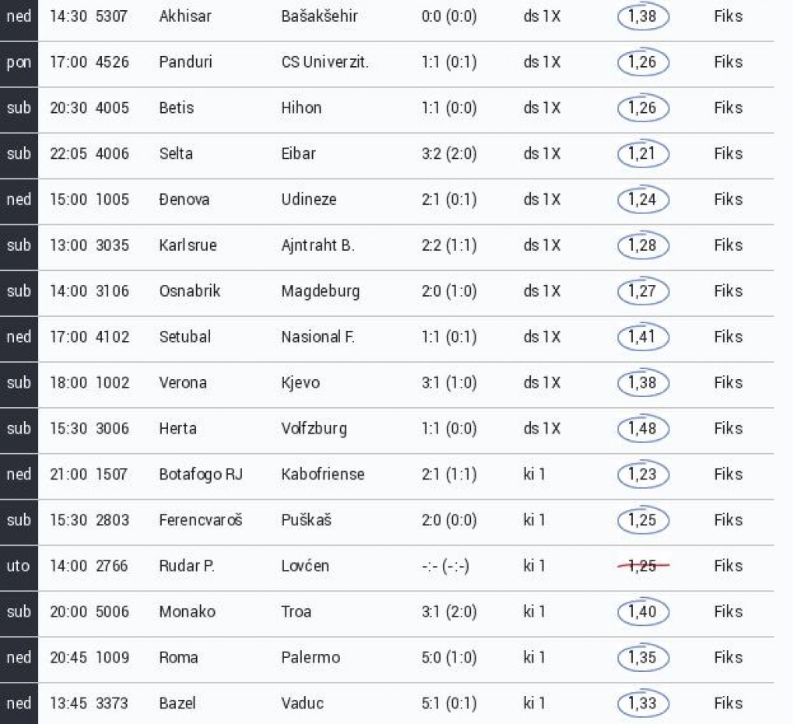Select the circled 1,40 odds for Monako
797x724 pixels.
643,612
